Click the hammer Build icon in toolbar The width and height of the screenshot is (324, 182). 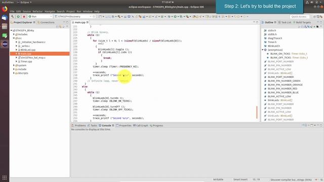point(12,16)
